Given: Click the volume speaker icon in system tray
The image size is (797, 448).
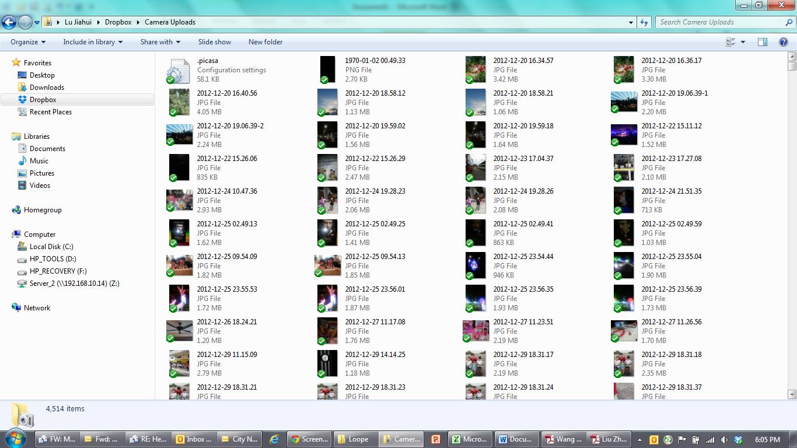Looking at the screenshot, I should click(x=724, y=440).
